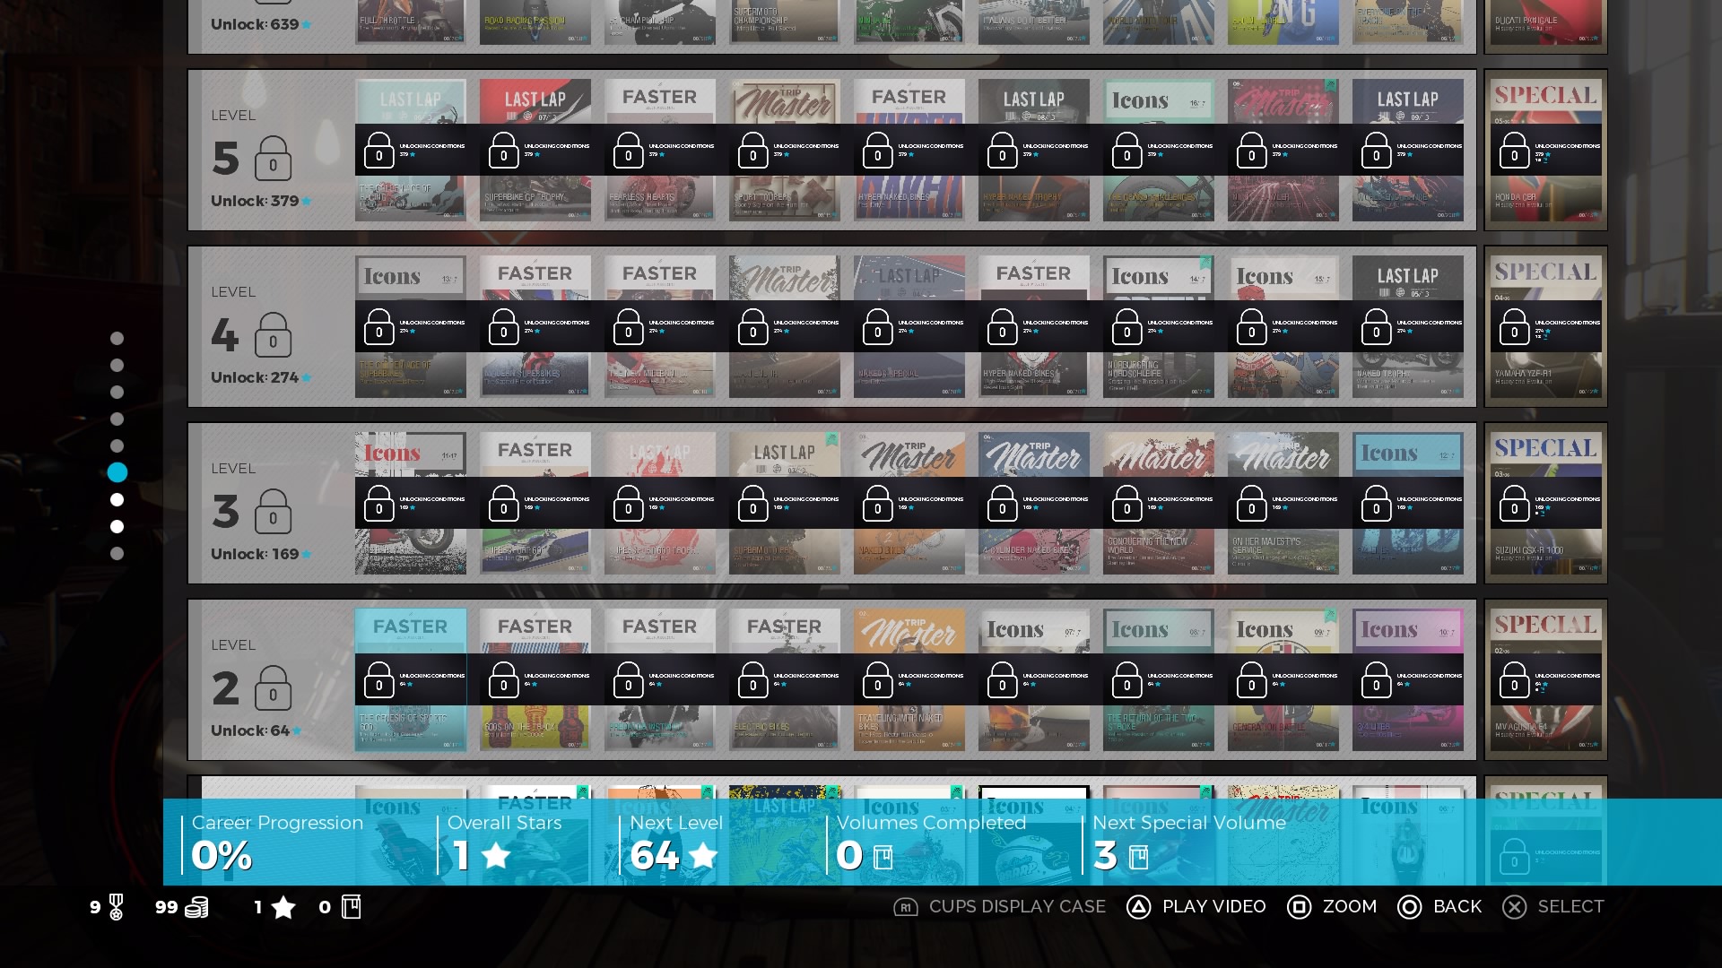This screenshot has width=1722, height=968.
Task: Click lock on Electric Bikes volume
Action: (x=752, y=680)
